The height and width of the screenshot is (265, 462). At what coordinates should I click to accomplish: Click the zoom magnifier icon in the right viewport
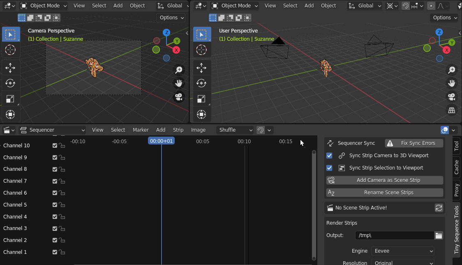click(451, 70)
